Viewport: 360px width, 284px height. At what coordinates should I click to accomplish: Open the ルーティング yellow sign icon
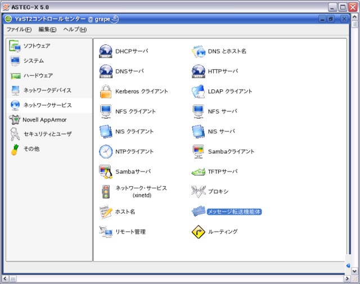199,232
